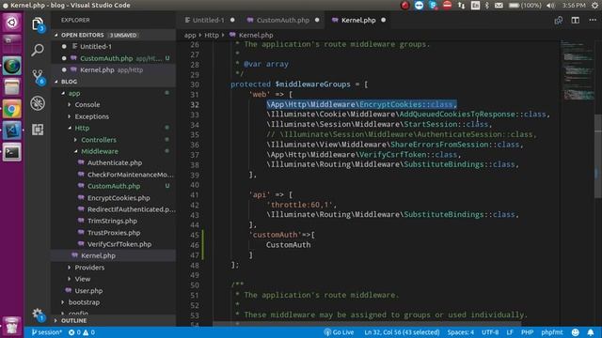Click the battery indicator in top panel
The width and height of the screenshot is (602, 338).
(525, 6)
